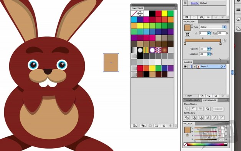Click Add New Stroke icon in Appearance panel
241x151 pixels.
click(187, 17)
